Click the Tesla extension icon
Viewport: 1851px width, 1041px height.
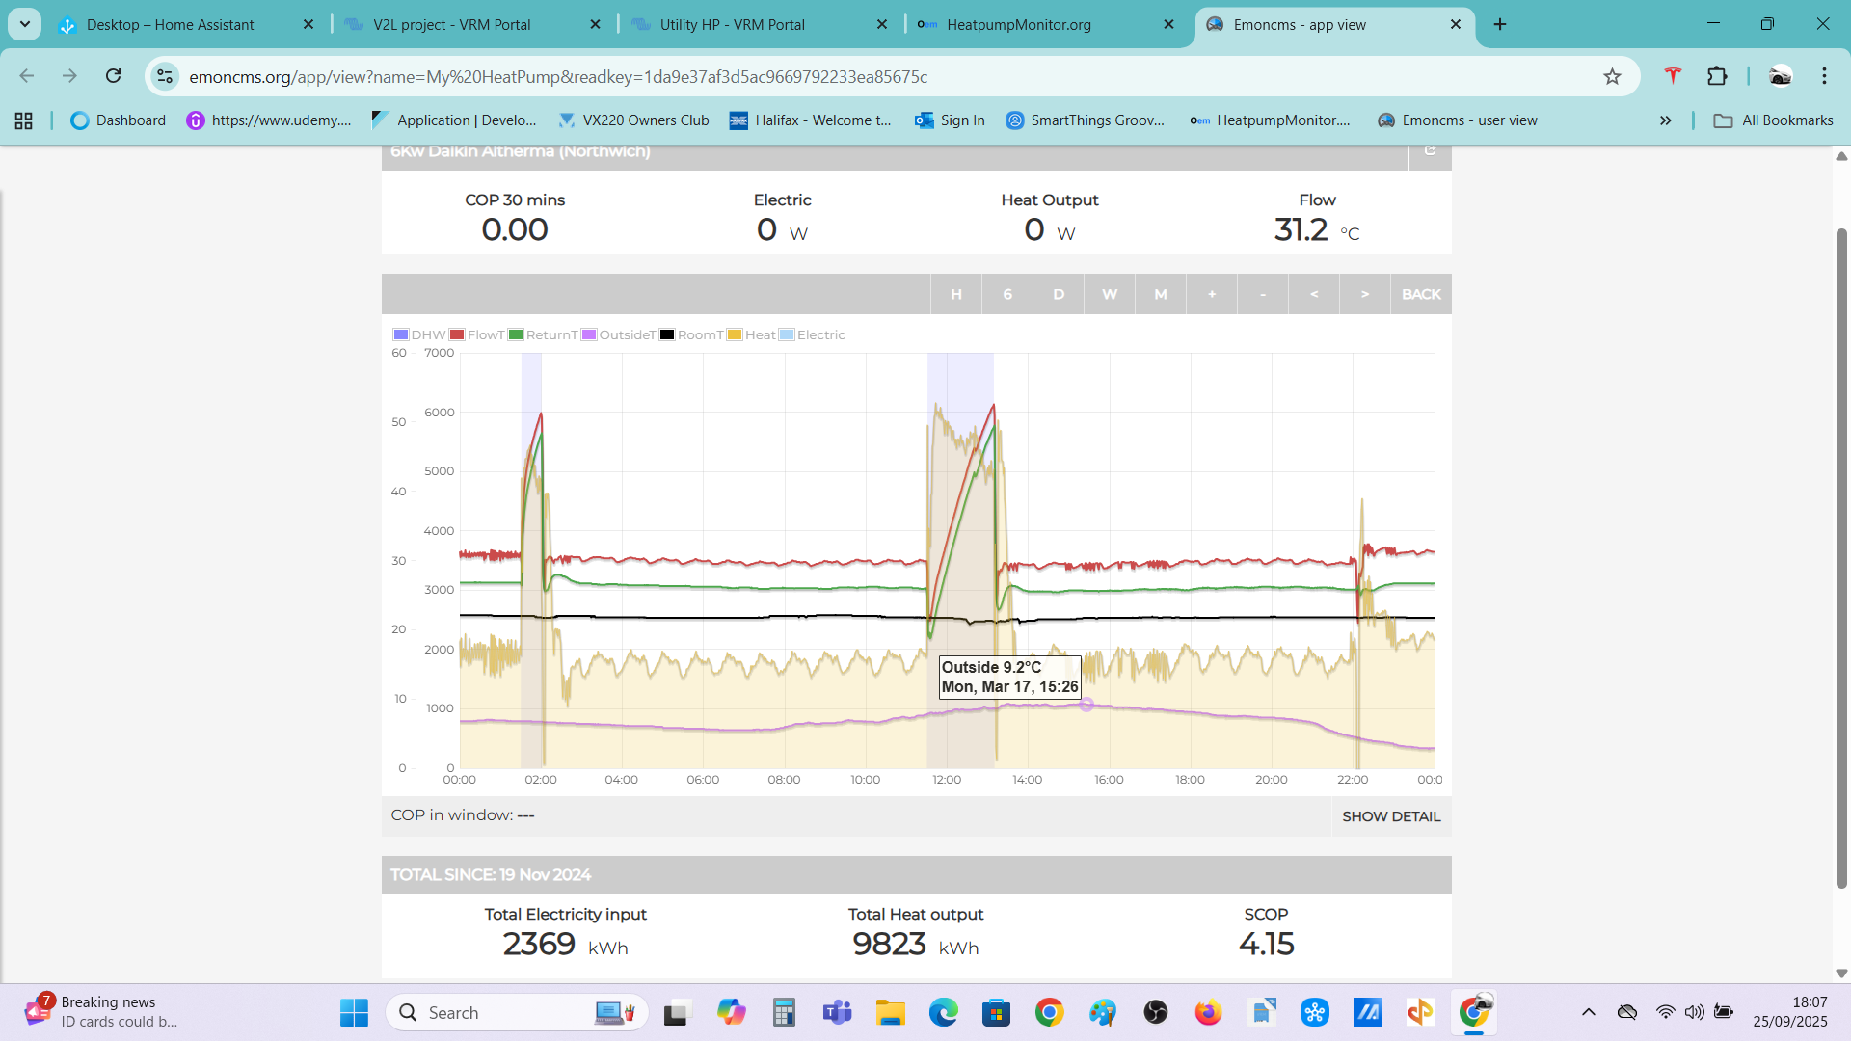pyautogui.click(x=1673, y=76)
